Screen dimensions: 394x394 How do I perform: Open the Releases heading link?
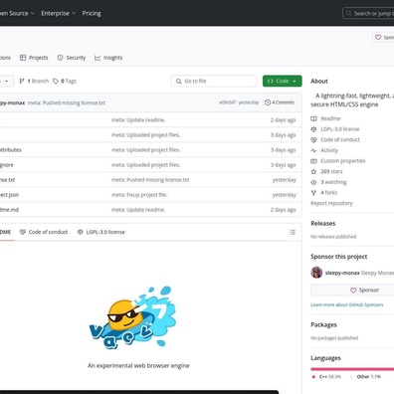323,223
